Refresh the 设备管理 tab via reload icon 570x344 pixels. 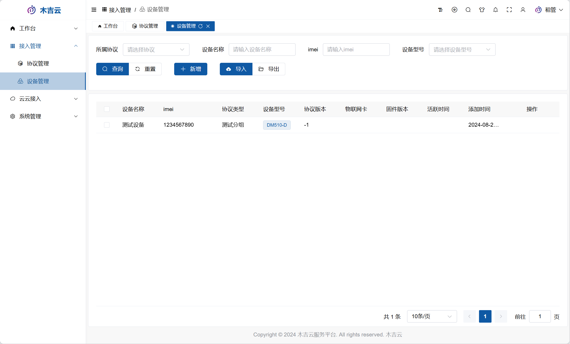click(201, 26)
